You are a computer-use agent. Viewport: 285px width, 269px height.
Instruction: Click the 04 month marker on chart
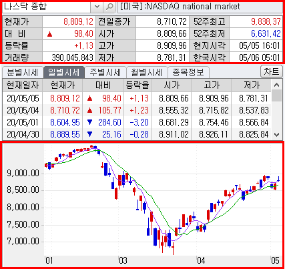201,260
